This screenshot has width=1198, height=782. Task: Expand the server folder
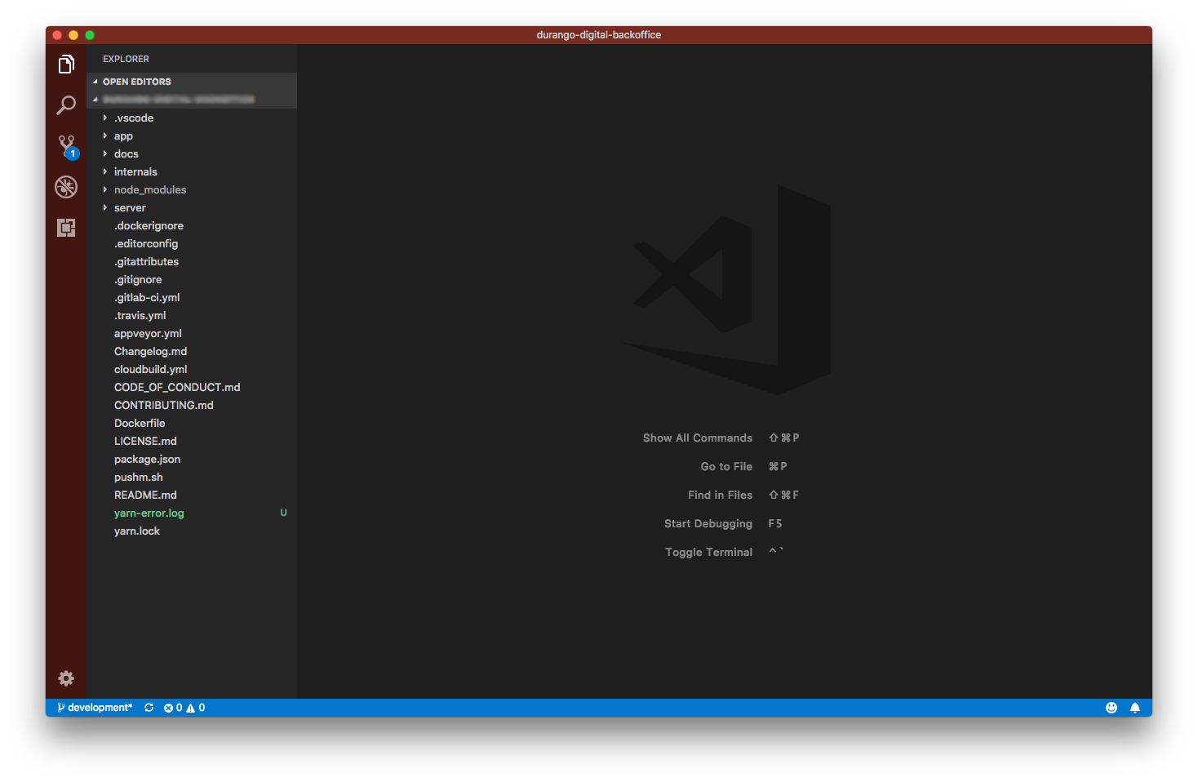[x=192, y=208]
